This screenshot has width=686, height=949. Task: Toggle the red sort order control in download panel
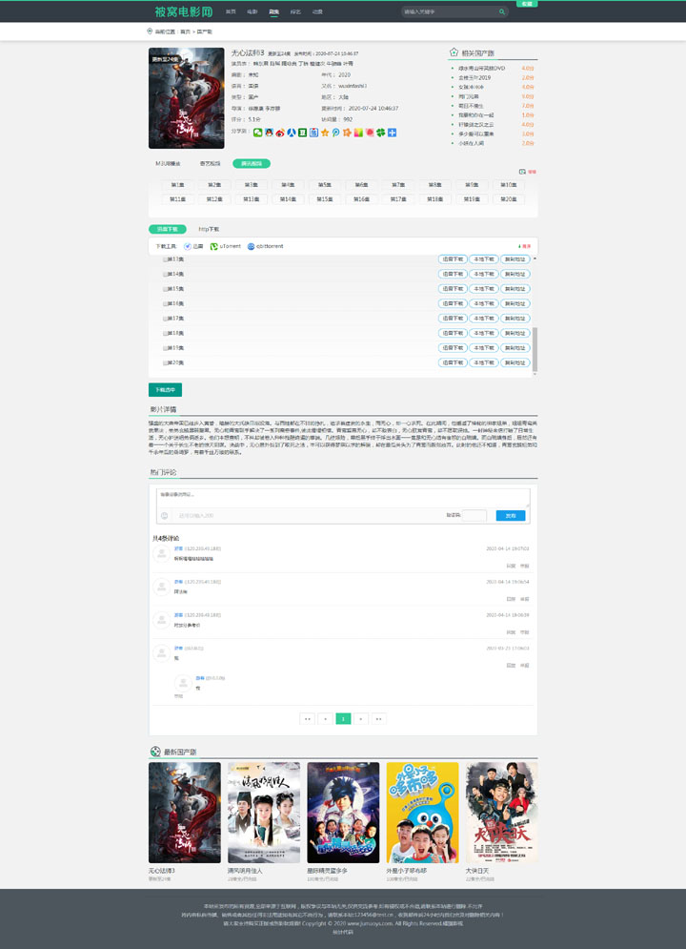523,246
